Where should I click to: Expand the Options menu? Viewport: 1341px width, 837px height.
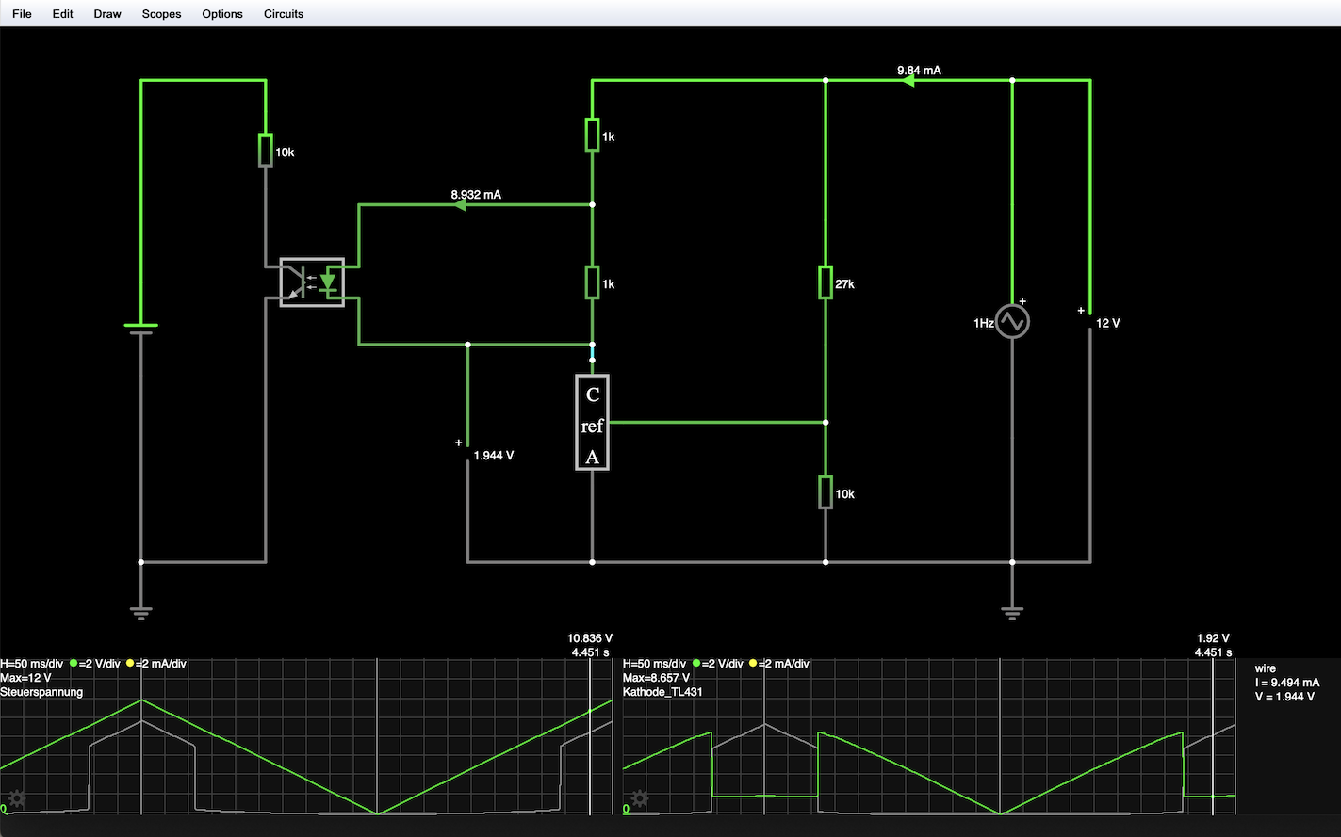click(x=222, y=14)
